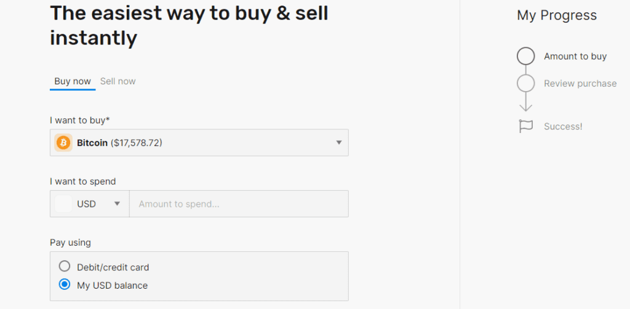Click the USD currency flag icon
630x309 pixels.
pyautogui.click(x=63, y=204)
